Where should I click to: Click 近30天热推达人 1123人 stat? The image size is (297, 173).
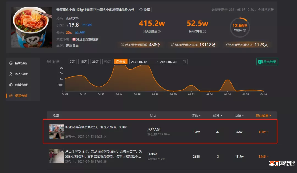point(247,45)
